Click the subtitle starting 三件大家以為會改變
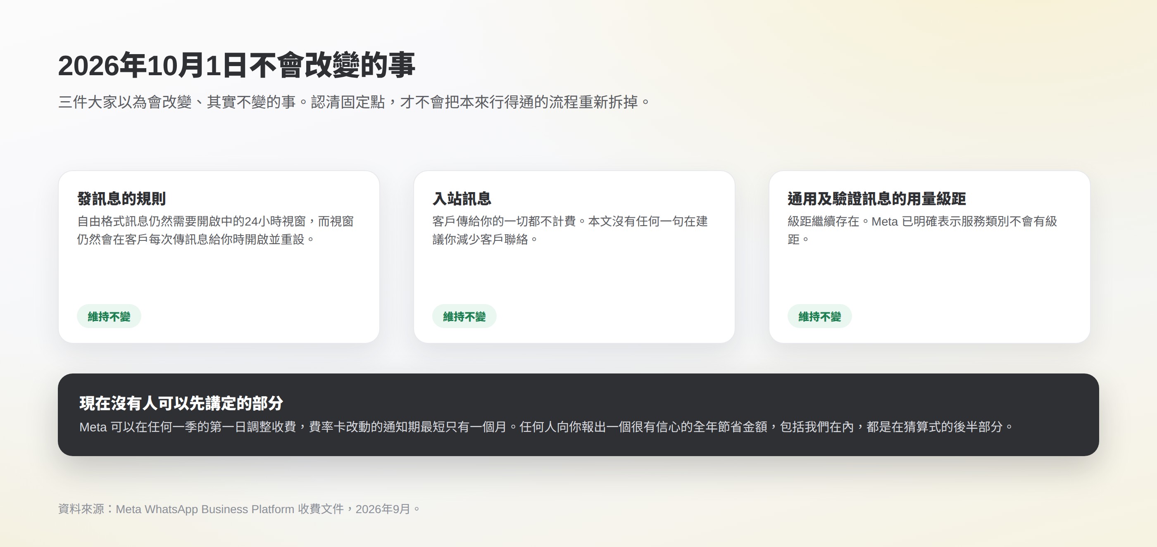Screen dimensions: 1157x547 [x=354, y=102]
